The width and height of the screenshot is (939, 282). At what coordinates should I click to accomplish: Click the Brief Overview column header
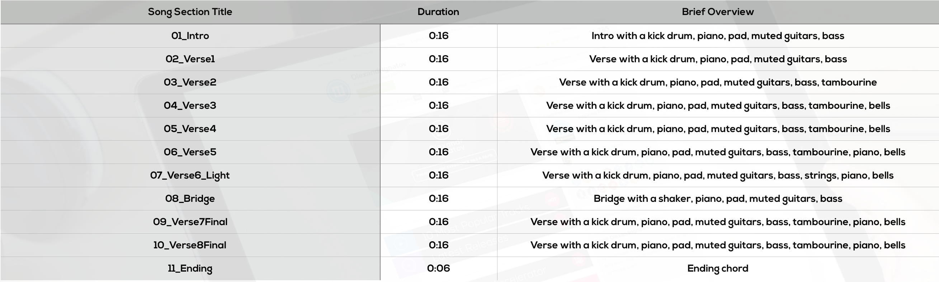point(717,12)
